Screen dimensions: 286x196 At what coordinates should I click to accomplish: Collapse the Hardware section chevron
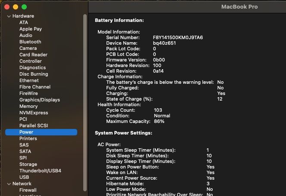click(9, 16)
